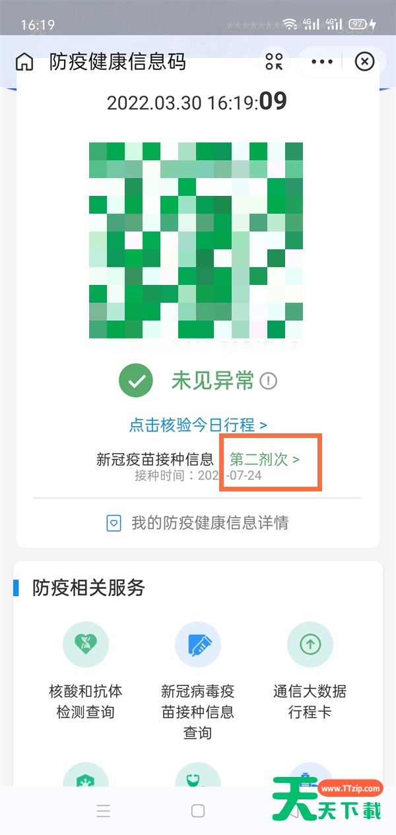
Task: Open the scan code icon
Action: click(274, 62)
